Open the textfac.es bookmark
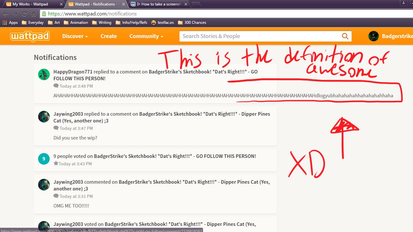Viewport: 413px width, 232px height. 162,23
